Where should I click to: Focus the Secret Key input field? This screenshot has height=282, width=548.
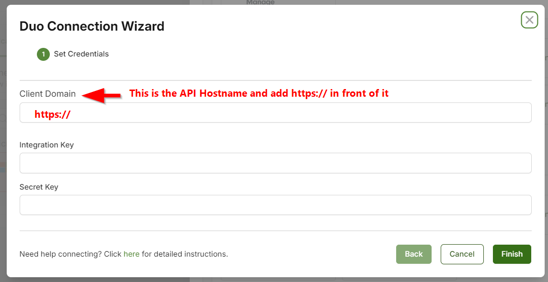275,205
